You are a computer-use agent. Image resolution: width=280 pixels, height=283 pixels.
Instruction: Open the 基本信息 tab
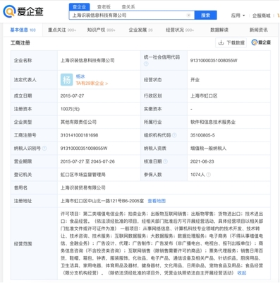click(23, 30)
